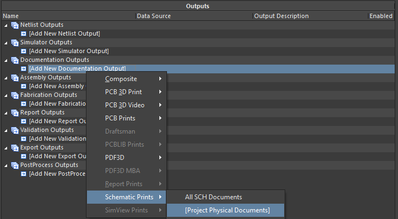Viewport: 398px width, 219px height.
Task: Click the Netlist Outputs category icon
Action: coord(15,25)
